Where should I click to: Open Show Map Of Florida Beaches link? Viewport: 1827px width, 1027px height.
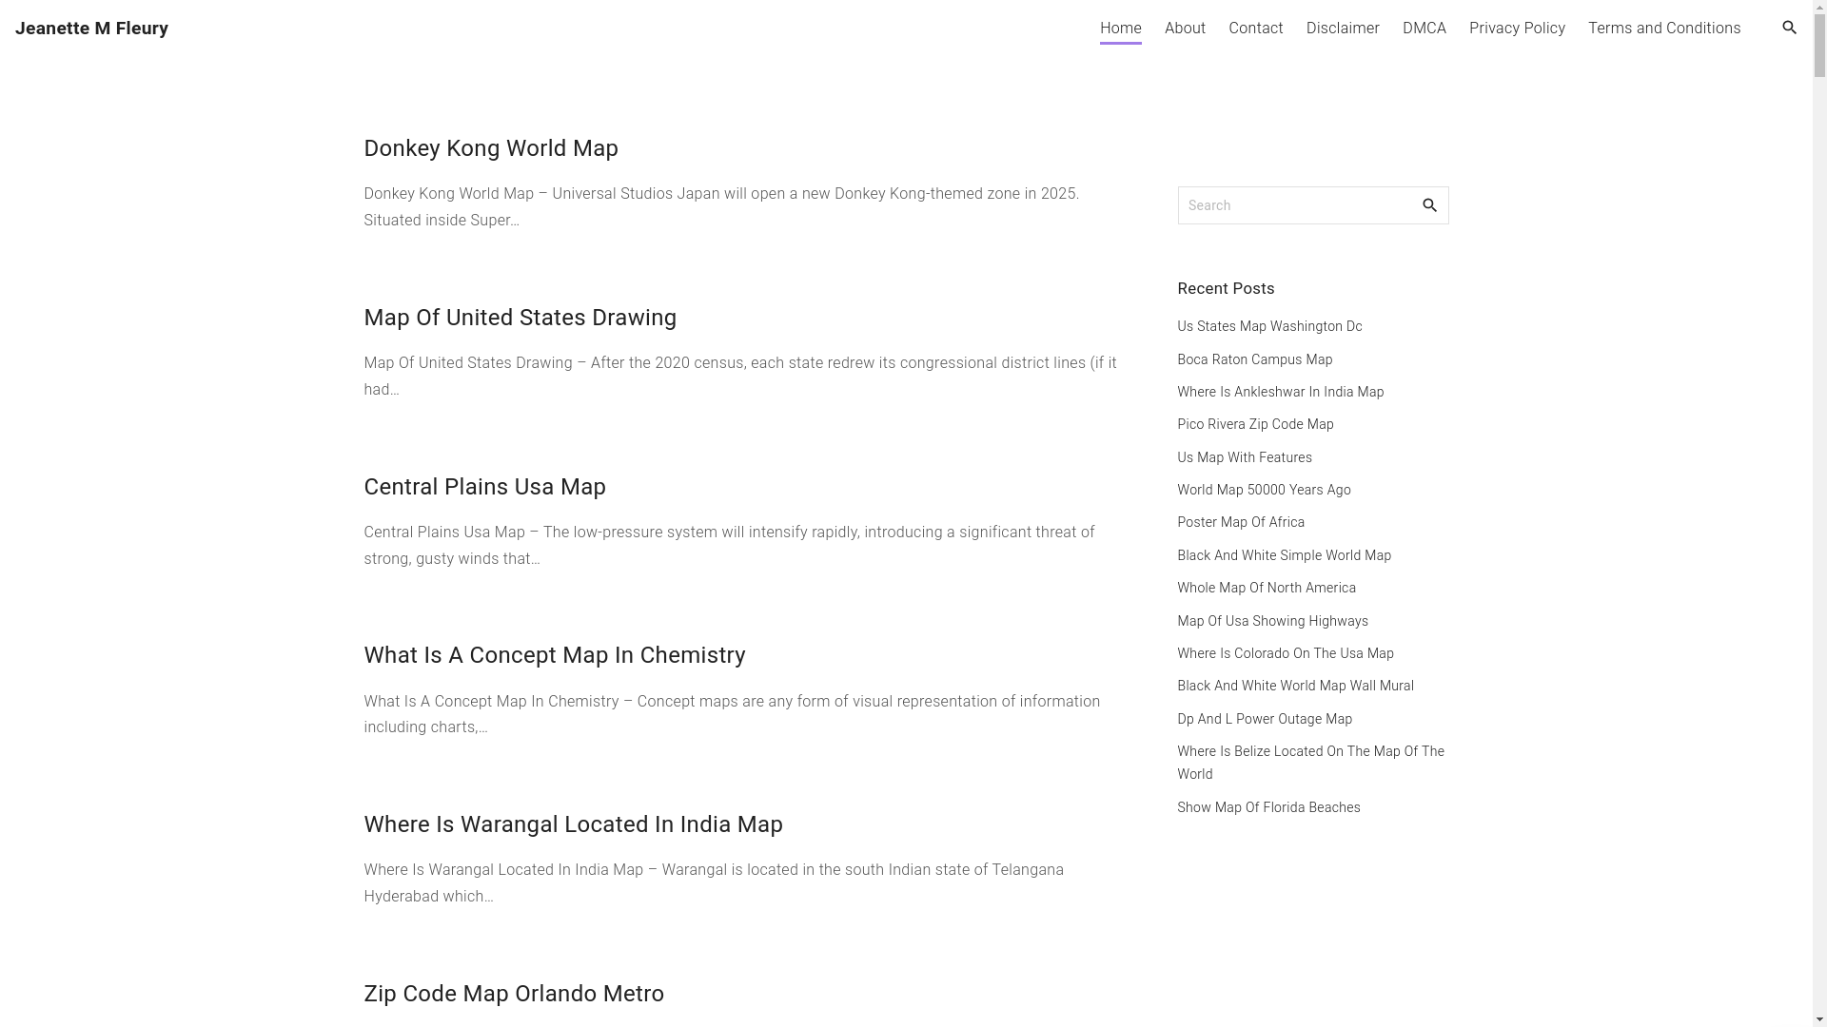click(x=1268, y=807)
